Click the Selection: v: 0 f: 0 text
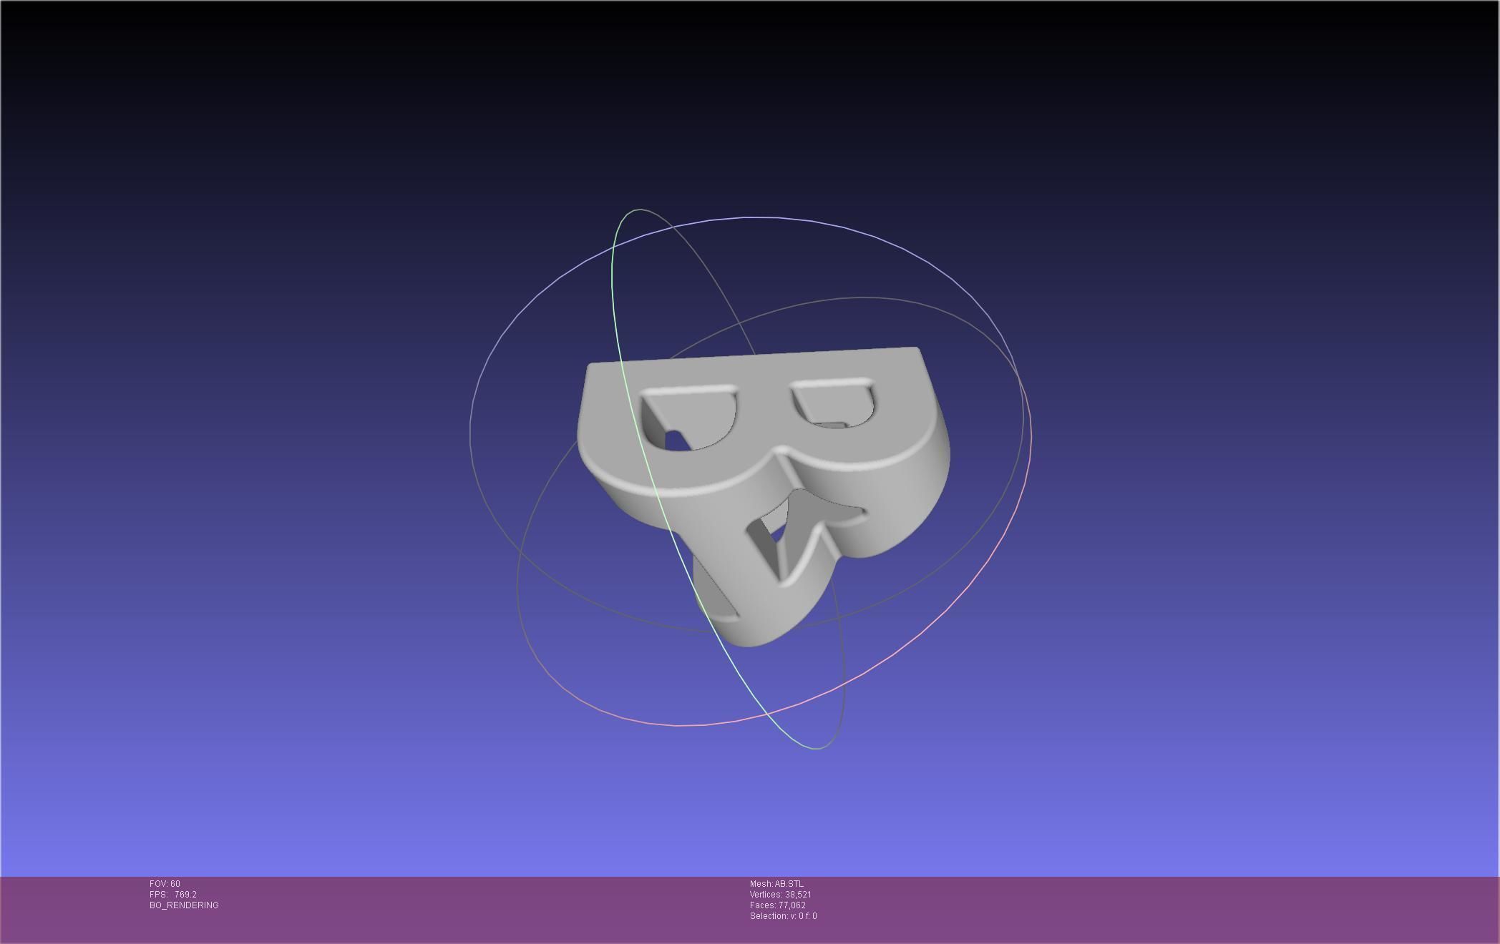 click(783, 916)
